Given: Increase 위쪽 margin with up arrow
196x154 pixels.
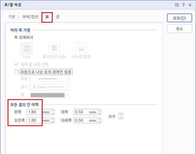Looking at the screenshot, I should pyautogui.click(x=99, y=111).
